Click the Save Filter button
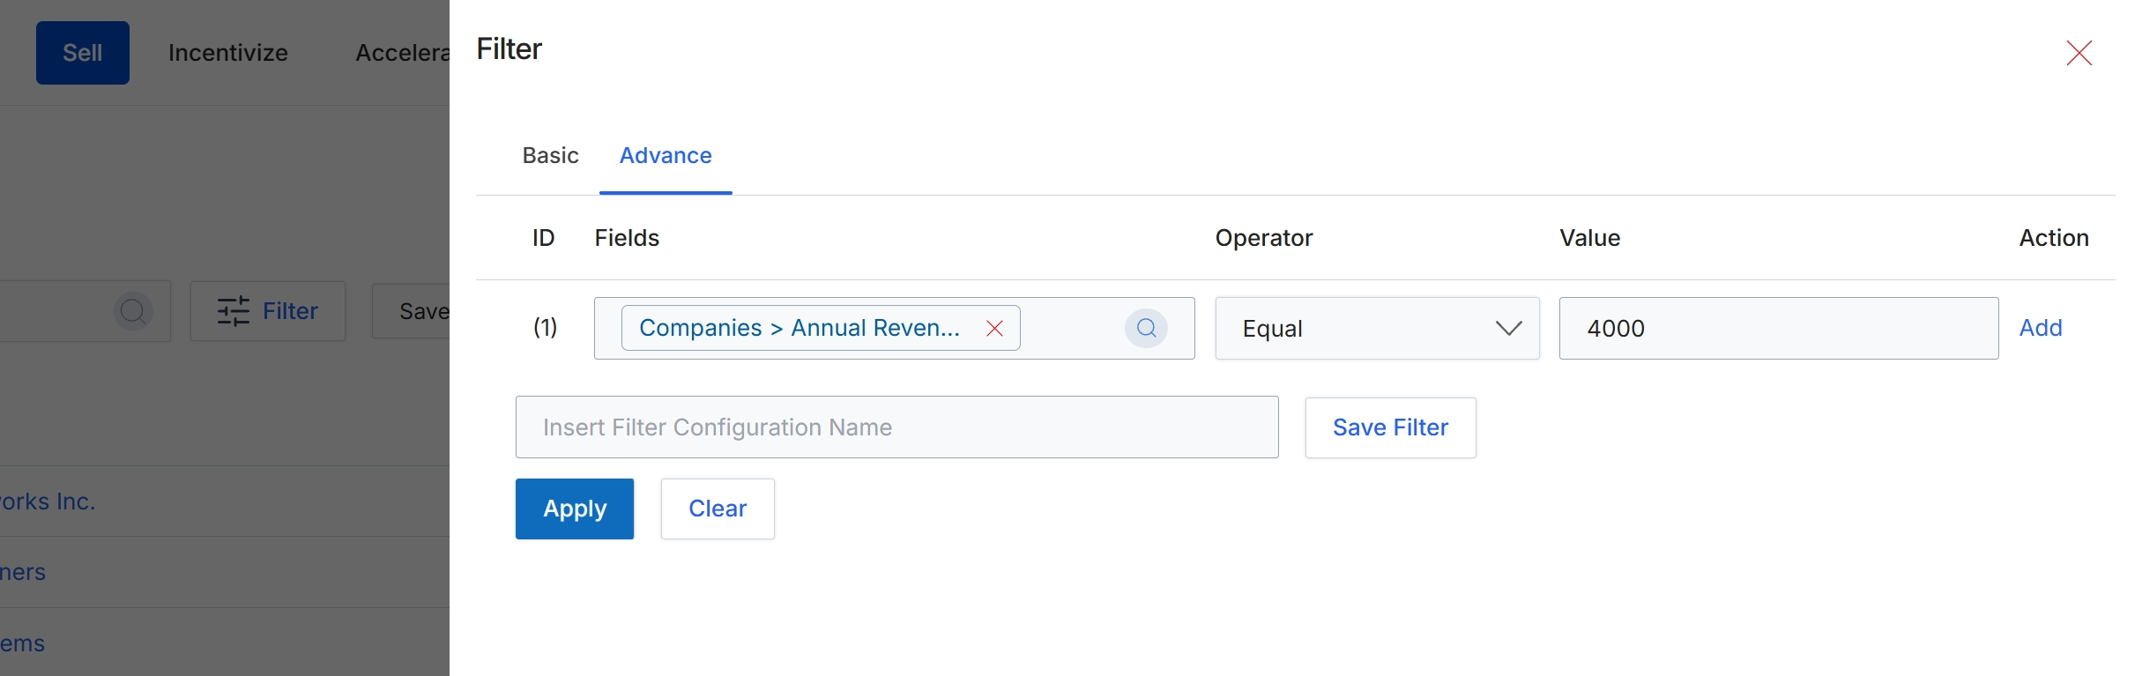Viewport: 2142px width, 676px height. coord(1390,427)
